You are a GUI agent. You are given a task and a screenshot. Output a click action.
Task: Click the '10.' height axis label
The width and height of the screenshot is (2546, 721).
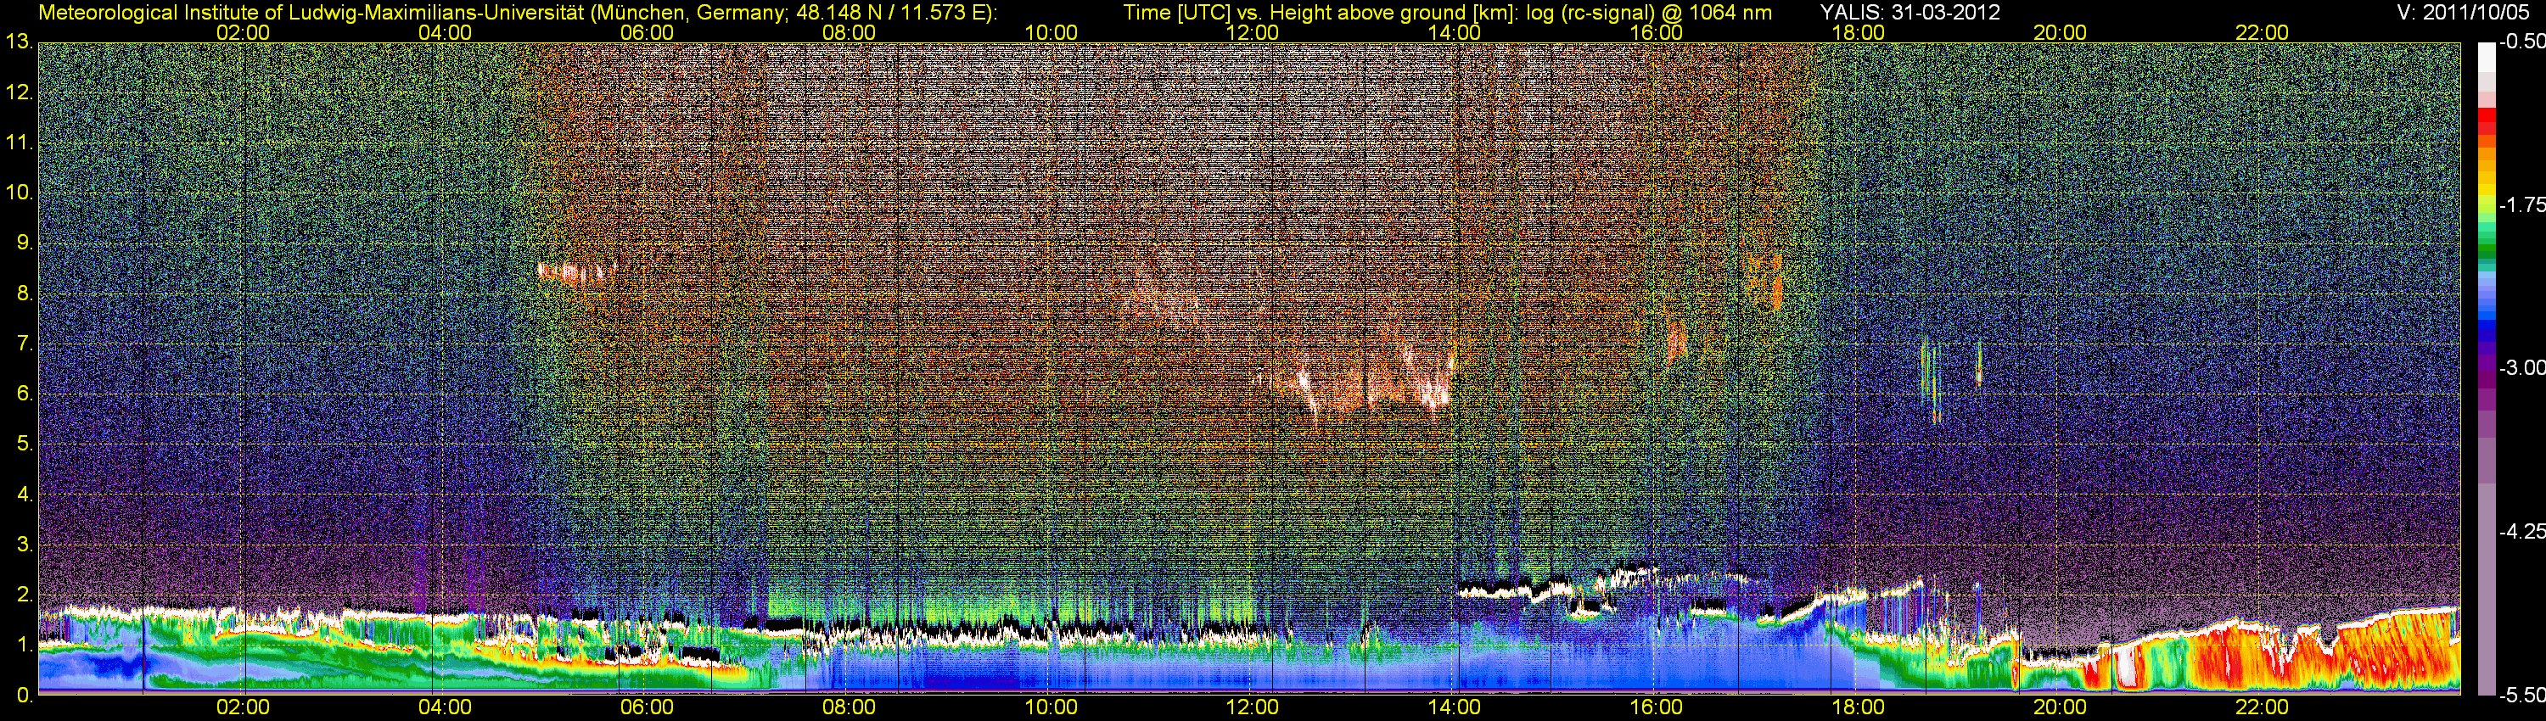20,193
